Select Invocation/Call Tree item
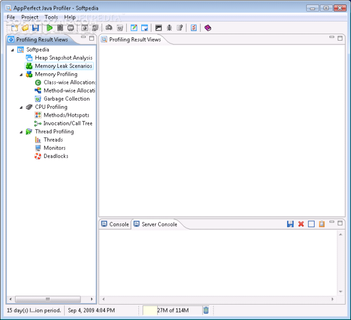Image resolution: width=351 pixels, height=320 pixels. pyautogui.click(x=63, y=123)
